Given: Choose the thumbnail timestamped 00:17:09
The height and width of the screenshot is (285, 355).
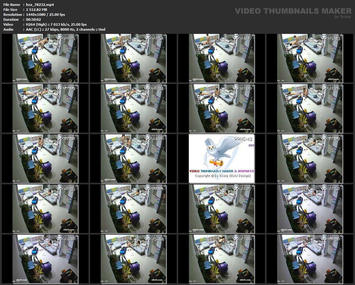Looking at the screenshot, I should [310, 158].
